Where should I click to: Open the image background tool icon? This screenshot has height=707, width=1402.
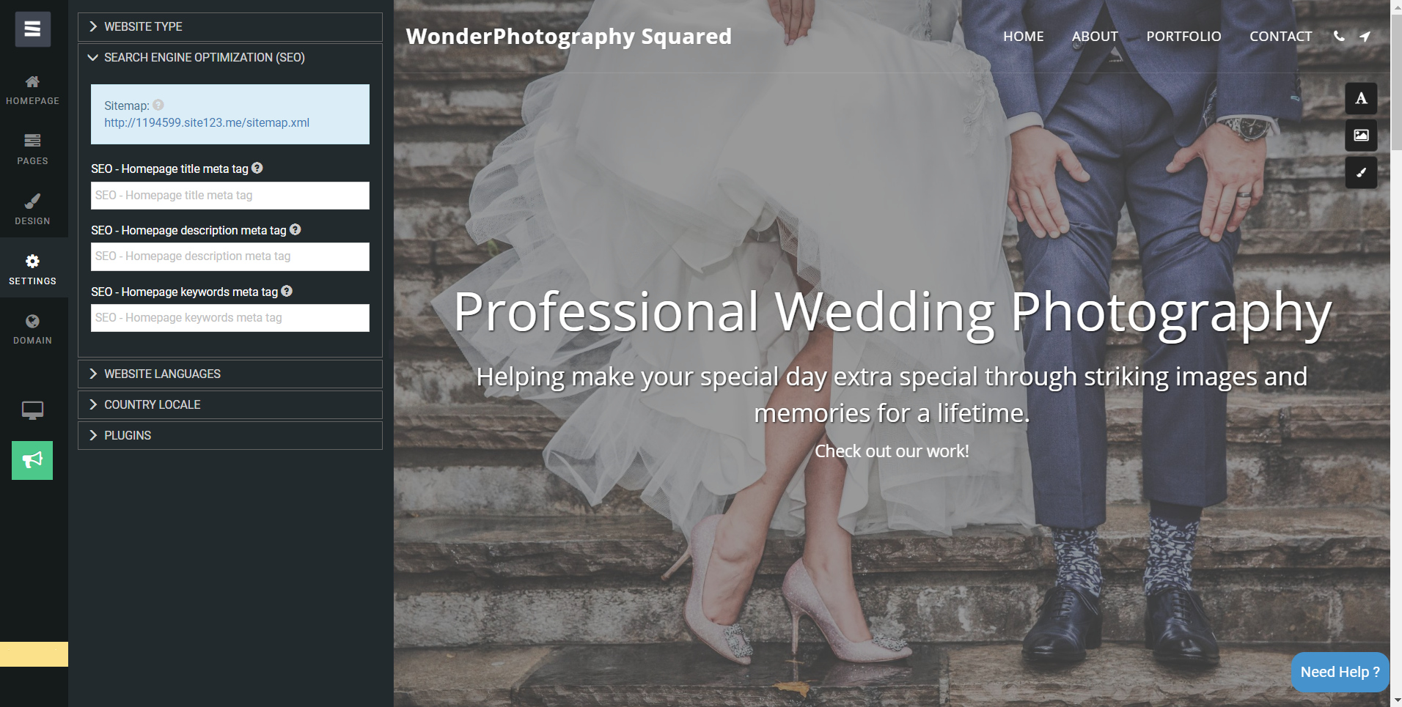point(1361,136)
